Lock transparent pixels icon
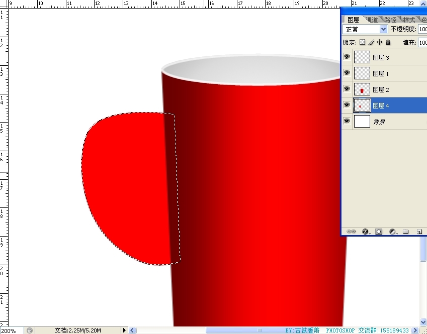Viewport: 427px width, 334px height. [362, 43]
